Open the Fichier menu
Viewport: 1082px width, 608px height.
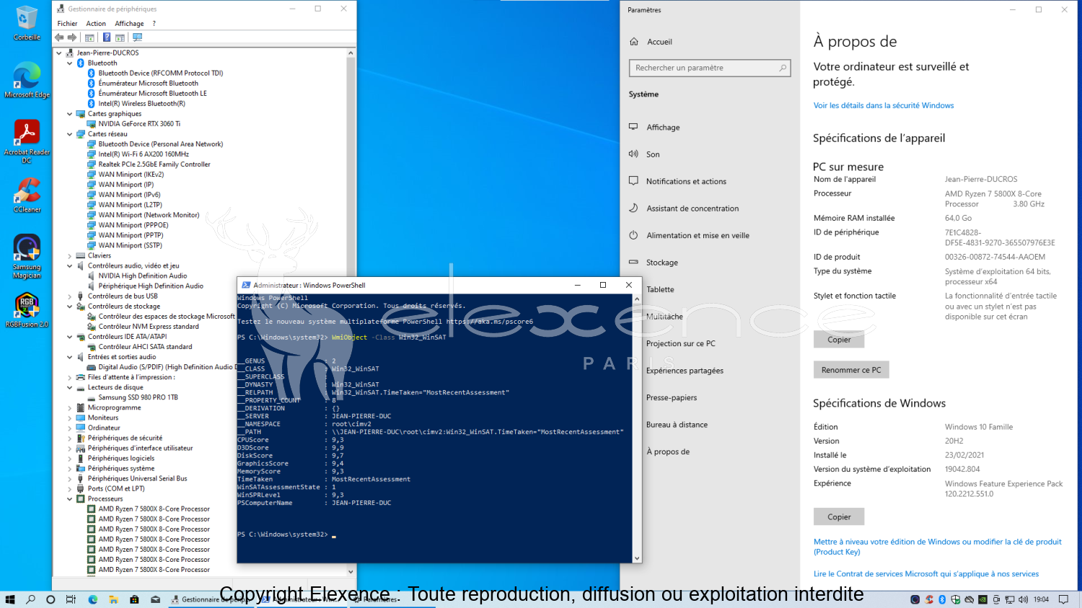click(x=67, y=24)
